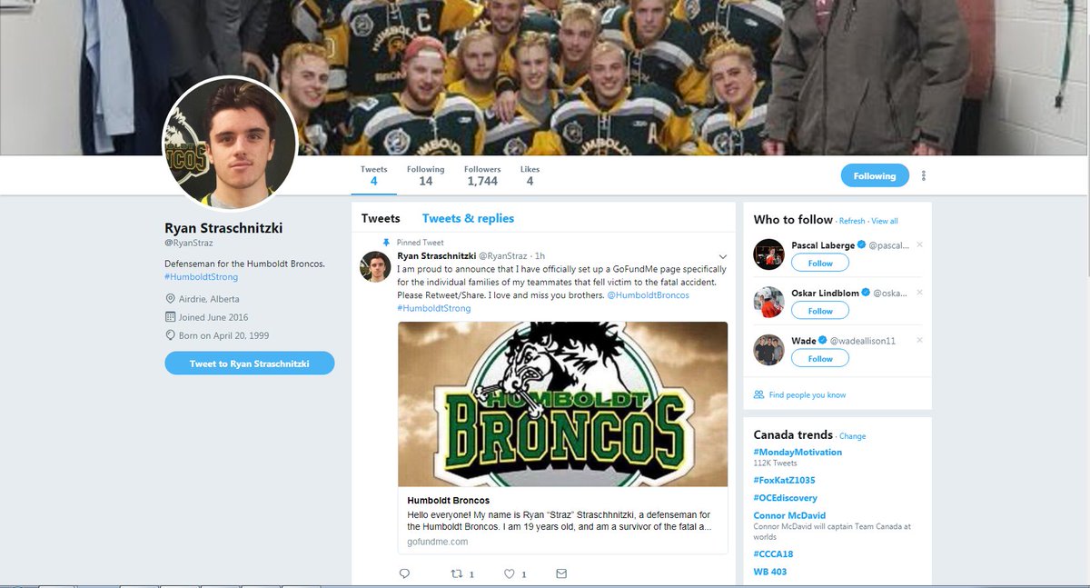Viewport: 1090px width, 588px height.
Task: Open the three-dot more options menu beside Following
Action: 924,175
